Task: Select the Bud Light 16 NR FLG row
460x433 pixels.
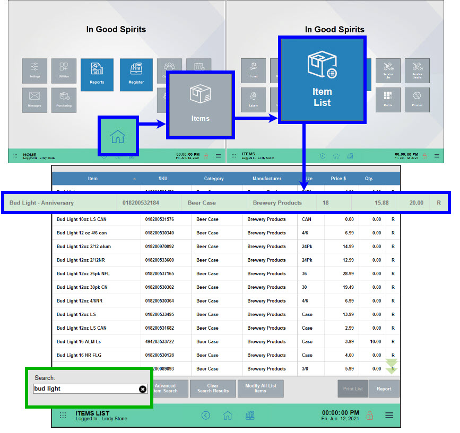Action: point(226,355)
